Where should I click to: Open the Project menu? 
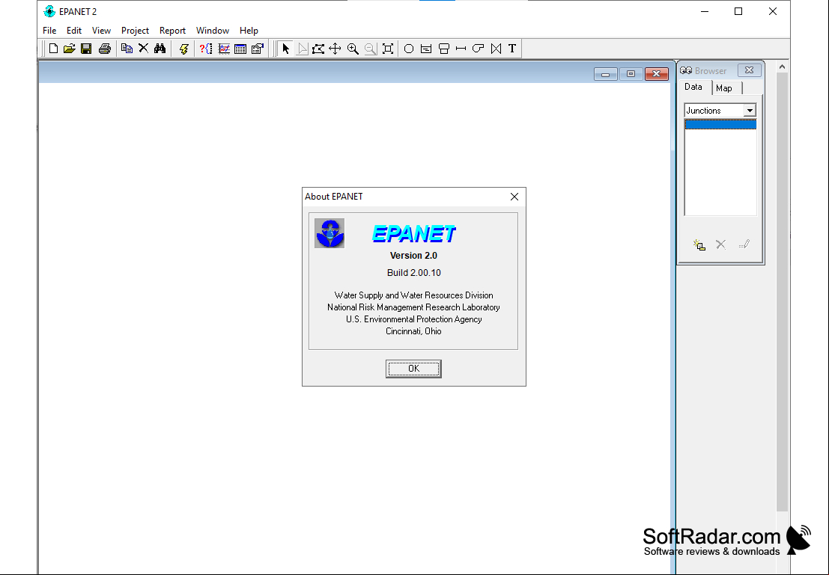pyautogui.click(x=135, y=31)
